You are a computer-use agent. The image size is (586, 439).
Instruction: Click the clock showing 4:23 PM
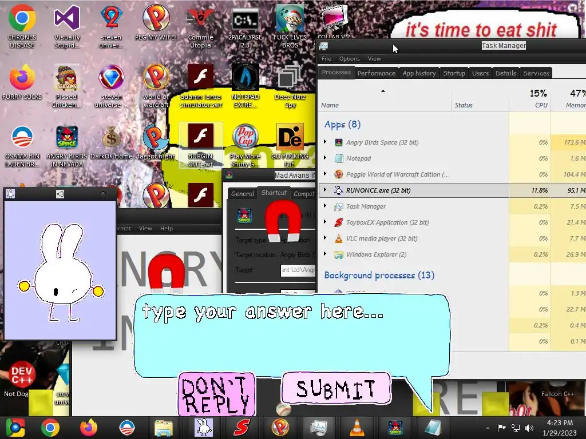tap(560, 428)
